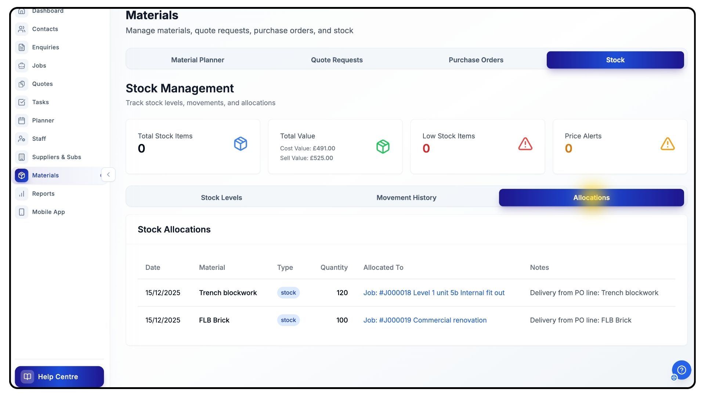Click the red Low Stock warning triangle
This screenshot has height=396, width=705.
coord(525,144)
